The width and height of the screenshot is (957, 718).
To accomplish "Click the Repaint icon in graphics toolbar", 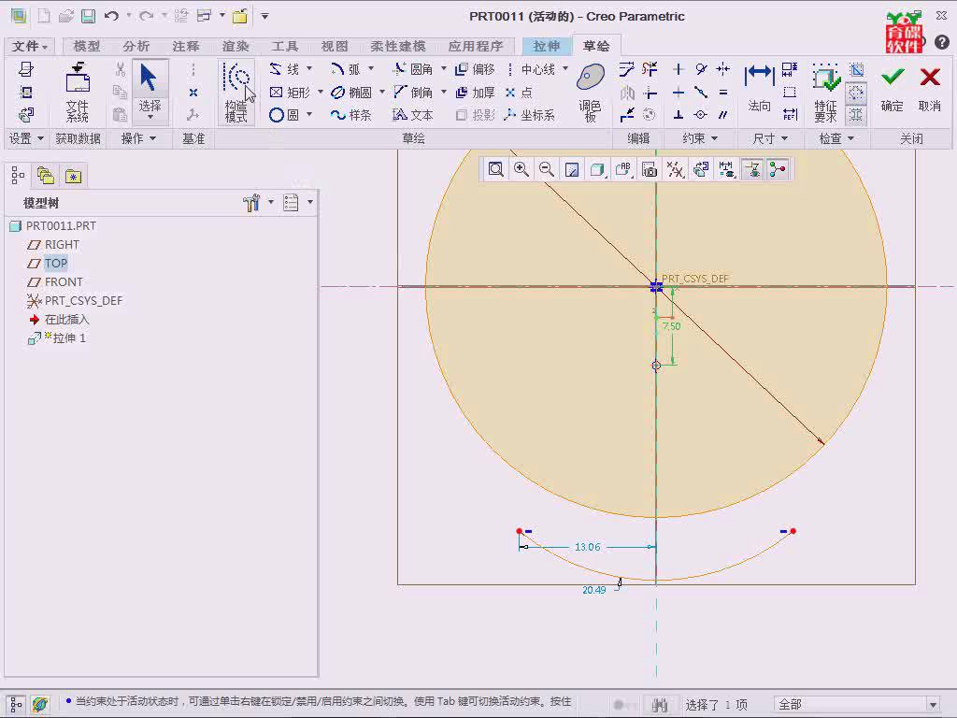I will click(x=572, y=169).
